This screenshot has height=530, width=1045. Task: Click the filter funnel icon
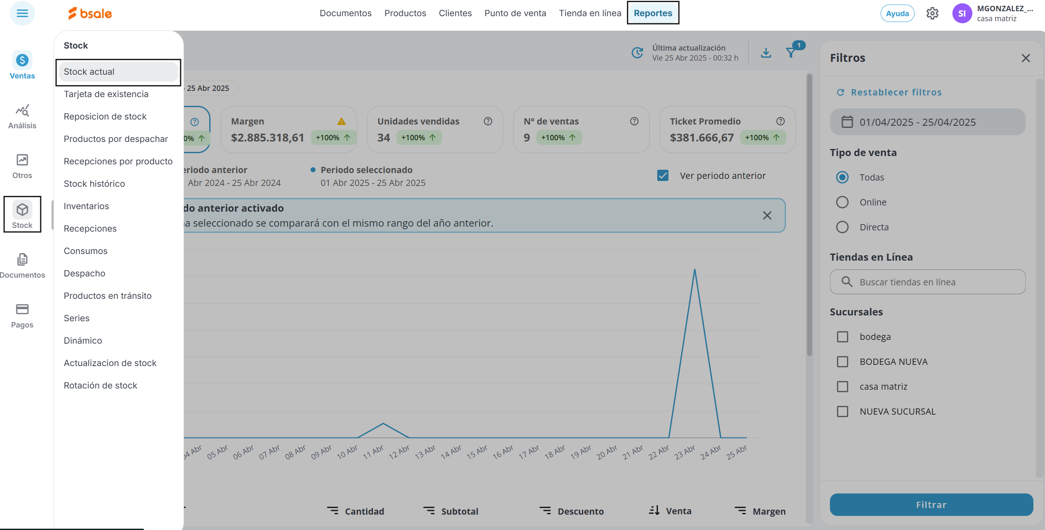click(791, 53)
